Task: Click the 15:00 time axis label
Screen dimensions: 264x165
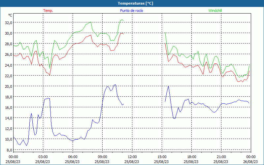Action: pos(162,157)
